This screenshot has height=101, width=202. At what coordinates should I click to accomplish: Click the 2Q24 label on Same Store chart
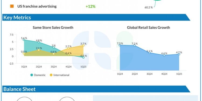39,67
